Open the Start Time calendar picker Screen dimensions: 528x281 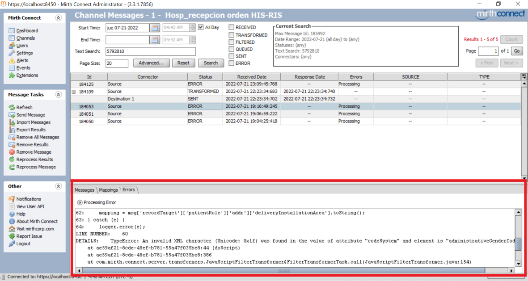pyautogui.click(x=155, y=28)
